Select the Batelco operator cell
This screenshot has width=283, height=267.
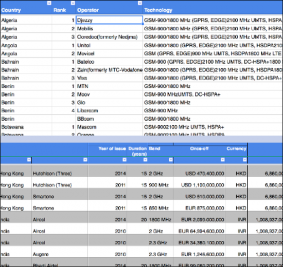point(109,62)
